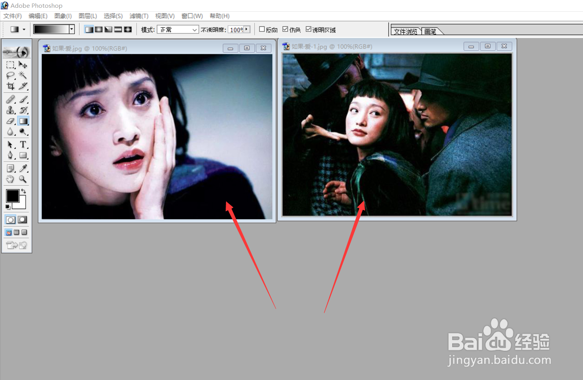Click the gradient preview to edit gradient
Viewport: 583px width, 380px height.
(x=51, y=30)
